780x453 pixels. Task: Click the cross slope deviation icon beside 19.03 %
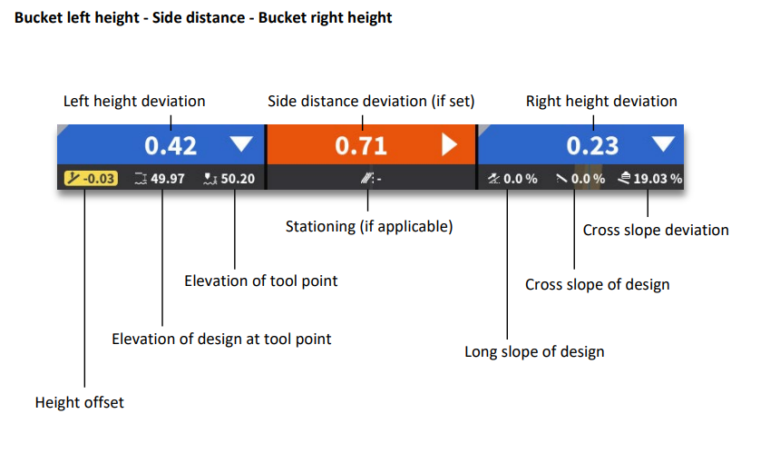click(624, 179)
